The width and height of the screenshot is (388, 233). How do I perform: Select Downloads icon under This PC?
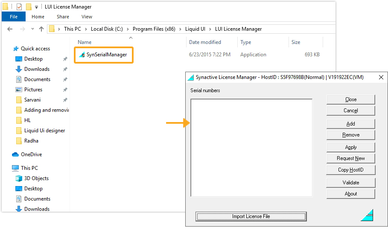(19, 209)
